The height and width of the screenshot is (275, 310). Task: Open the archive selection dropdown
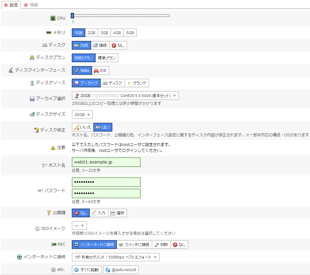click(x=125, y=96)
